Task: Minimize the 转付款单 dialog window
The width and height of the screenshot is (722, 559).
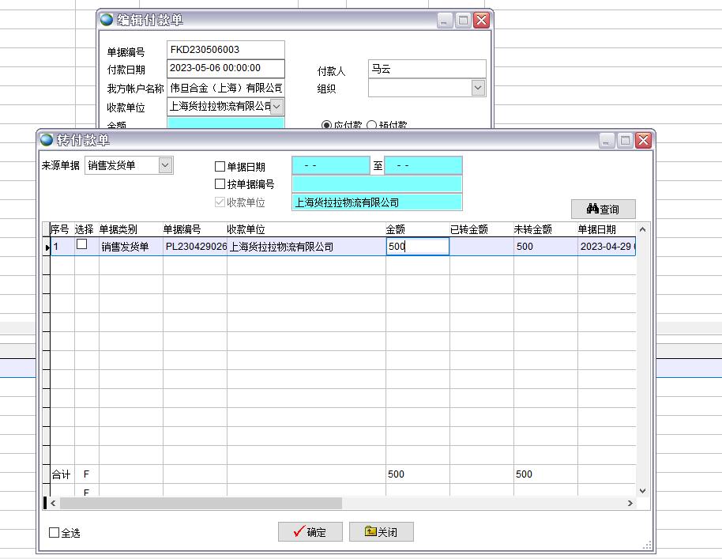Action: 607,140
